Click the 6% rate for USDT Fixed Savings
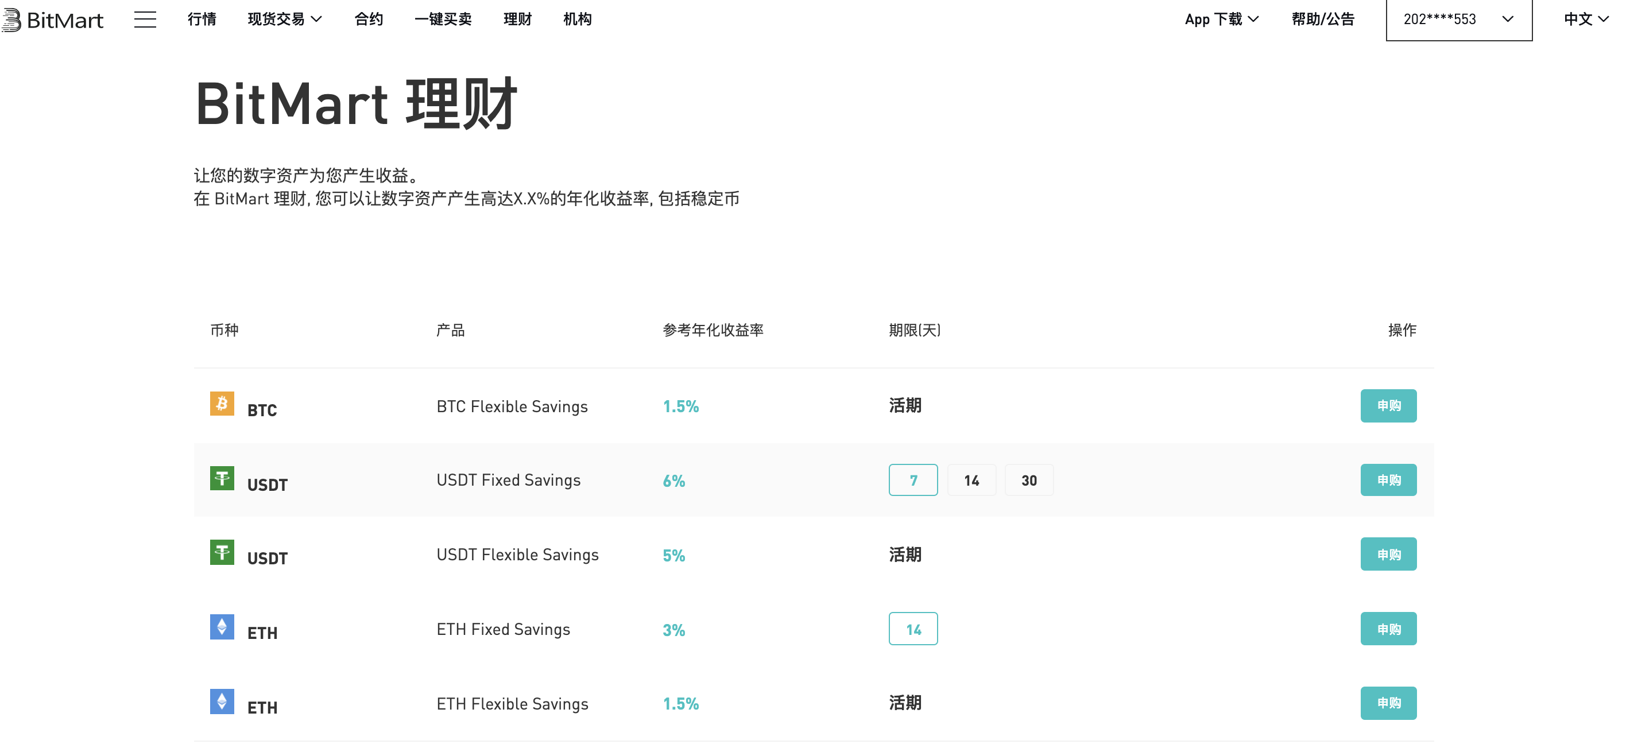Viewport: 1626px width, 744px height. 673,481
